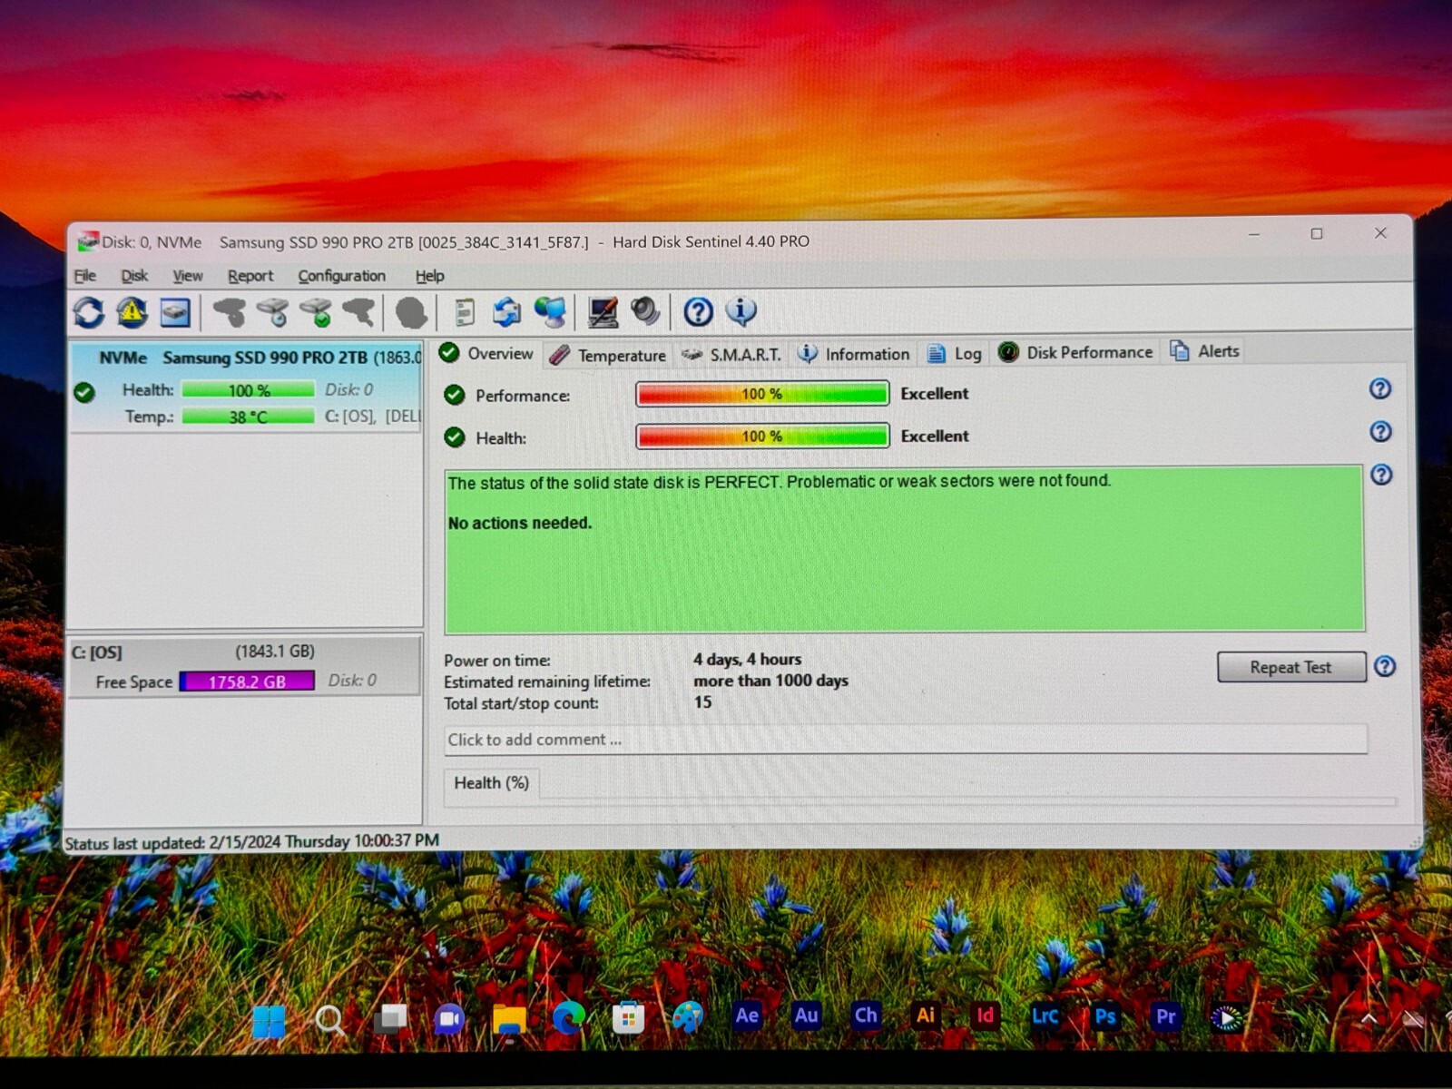The height and width of the screenshot is (1089, 1452).
Task: Click the blue question mark toolbar icon
Action: click(x=698, y=312)
